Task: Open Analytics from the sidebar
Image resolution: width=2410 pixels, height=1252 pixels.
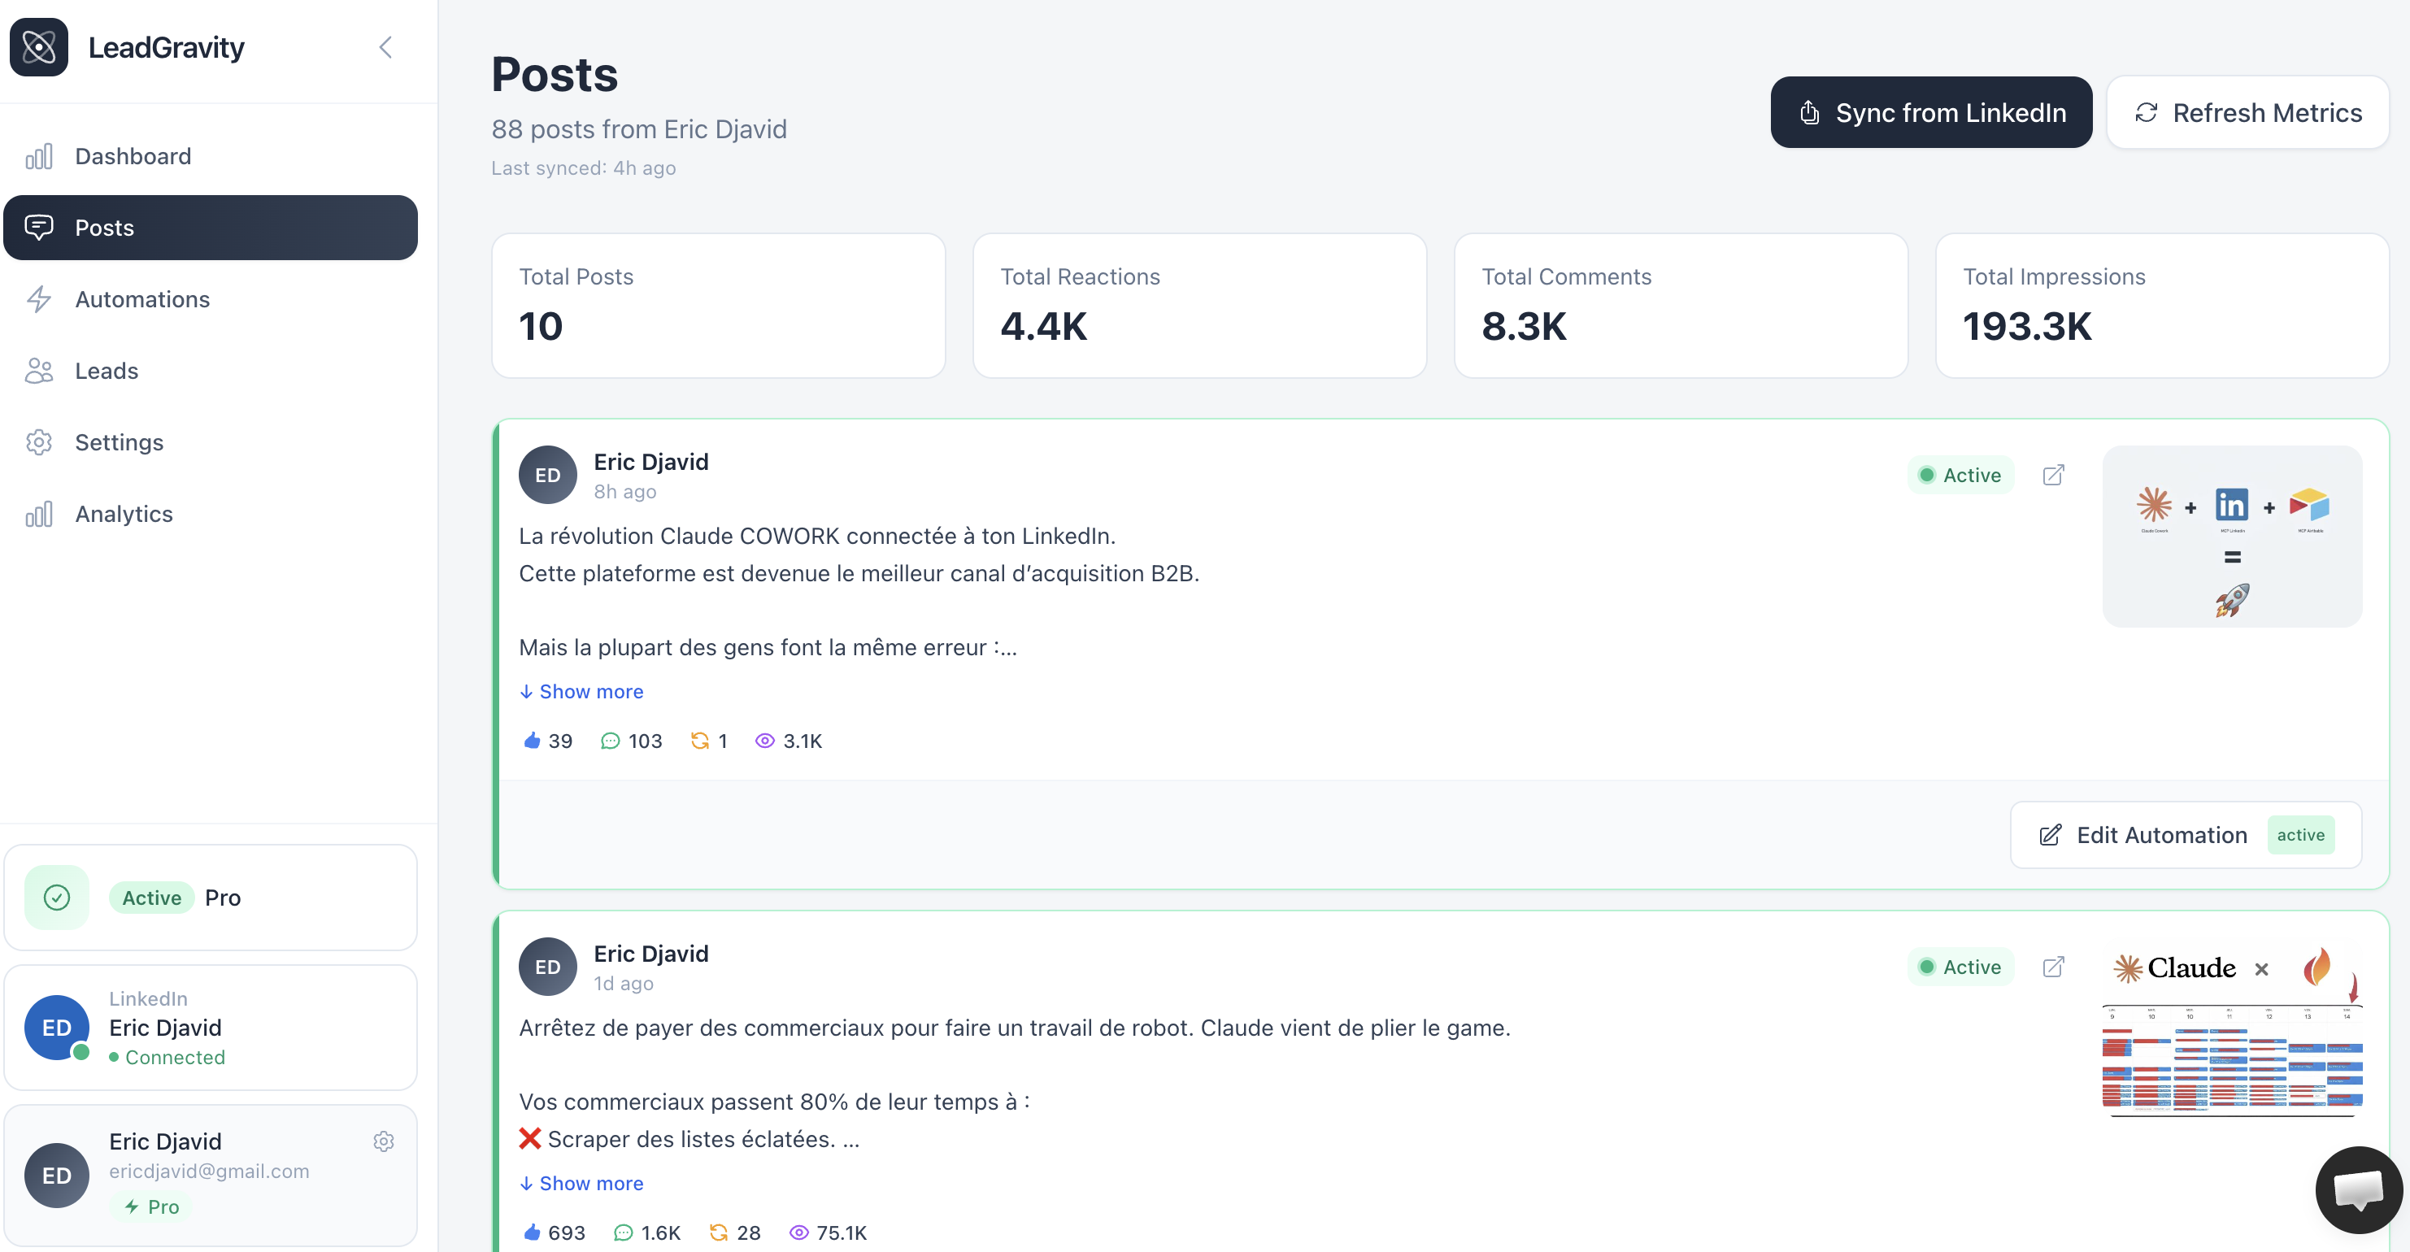Action: click(124, 513)
